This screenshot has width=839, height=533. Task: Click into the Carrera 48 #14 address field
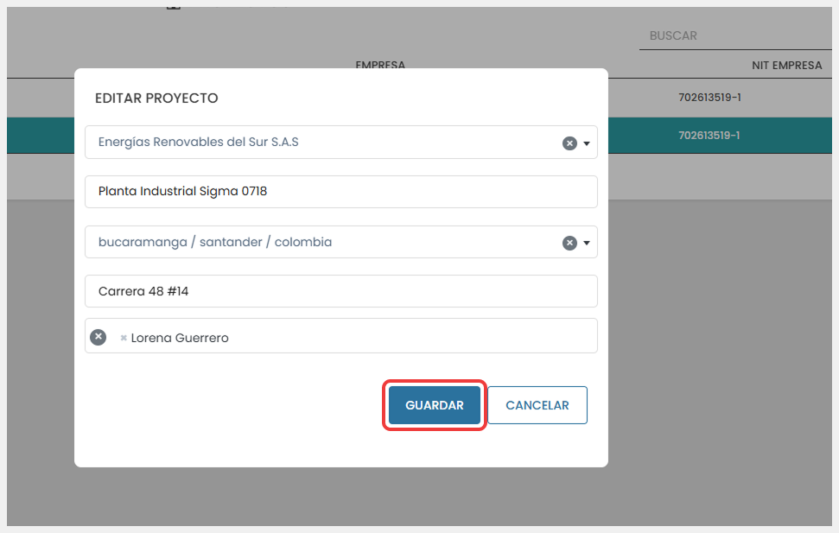(340, 291)
